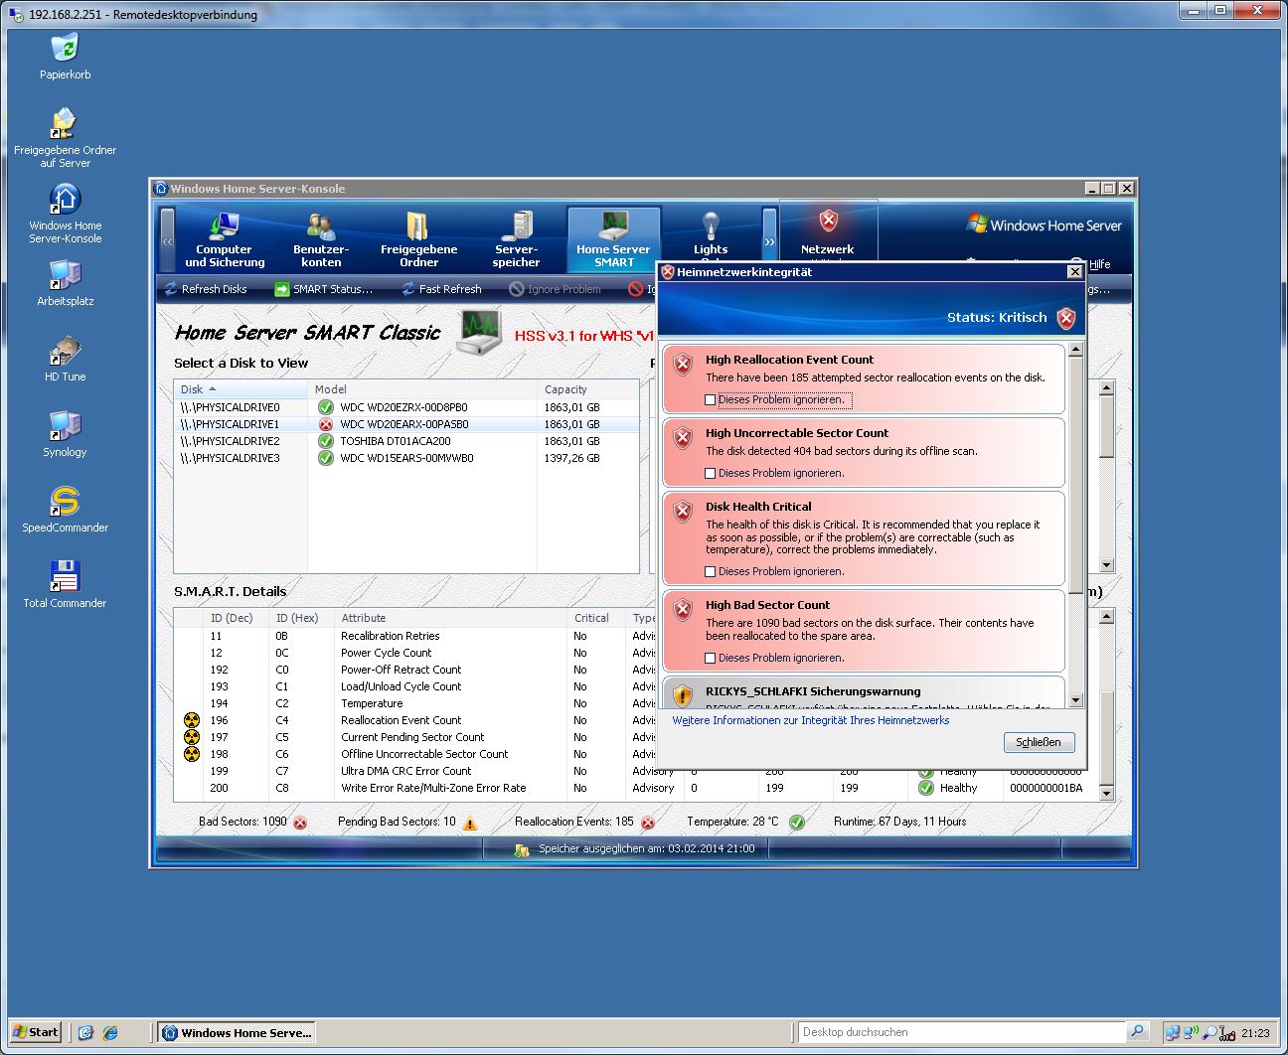Click Reallocation Events 185 error icon
This screenshot has height=1055, width=1288.
click(648, 823)
